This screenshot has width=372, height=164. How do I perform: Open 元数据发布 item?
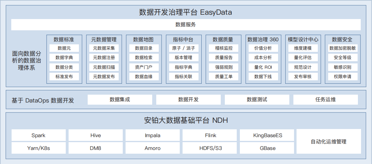click(104, 77)
